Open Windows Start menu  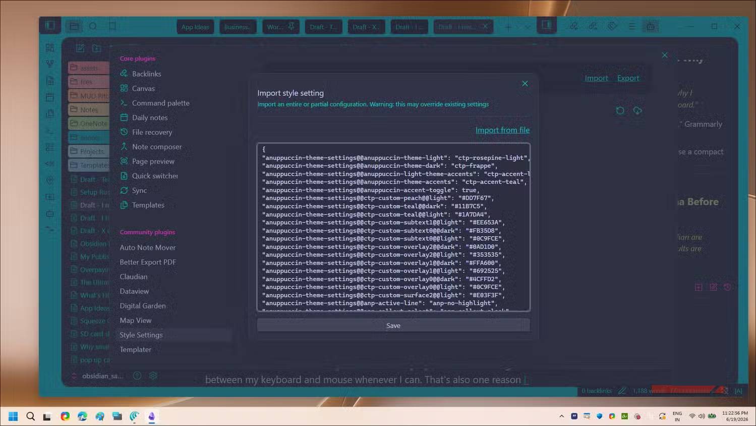[13, 416]
